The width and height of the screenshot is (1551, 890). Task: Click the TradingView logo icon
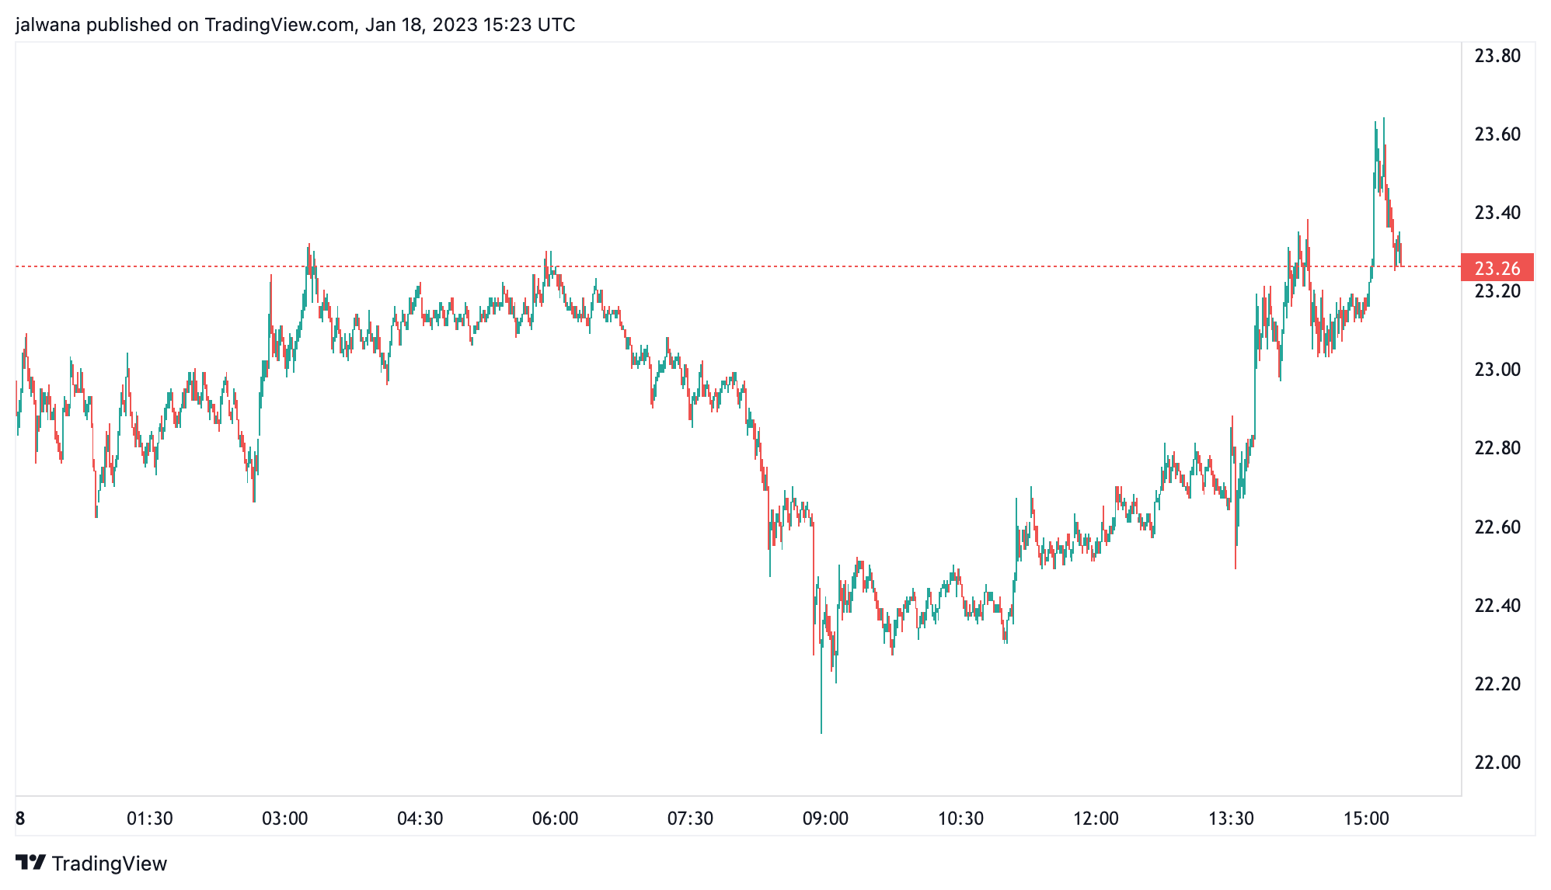[x=30, y=863]
